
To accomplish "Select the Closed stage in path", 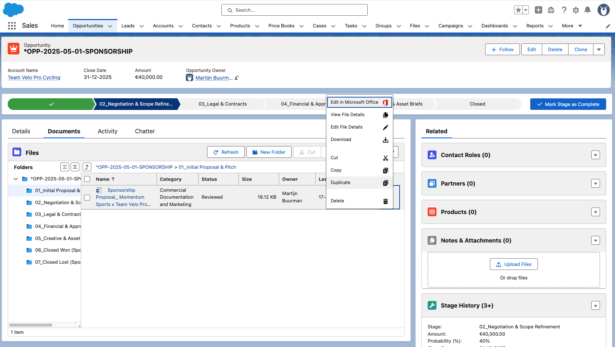I will (x=477, y=104).
